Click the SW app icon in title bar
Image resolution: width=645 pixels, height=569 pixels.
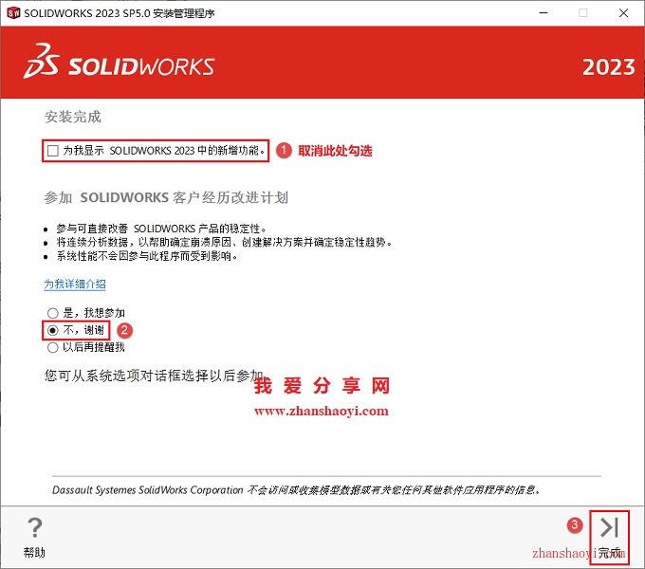click(x=13, y=13)
